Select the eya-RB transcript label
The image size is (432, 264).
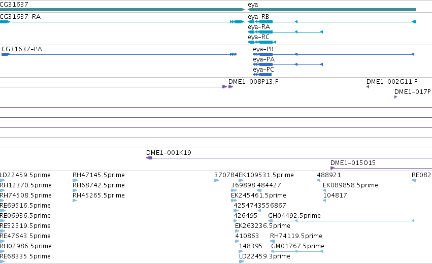point(258,17)
